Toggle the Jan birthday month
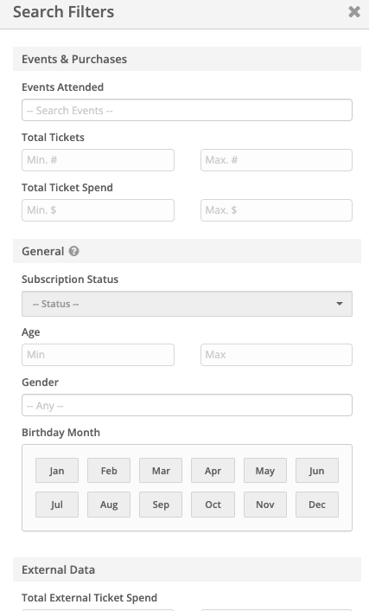Image resolution: width=369 pixels, height=611 pixels. click(57, 471)
